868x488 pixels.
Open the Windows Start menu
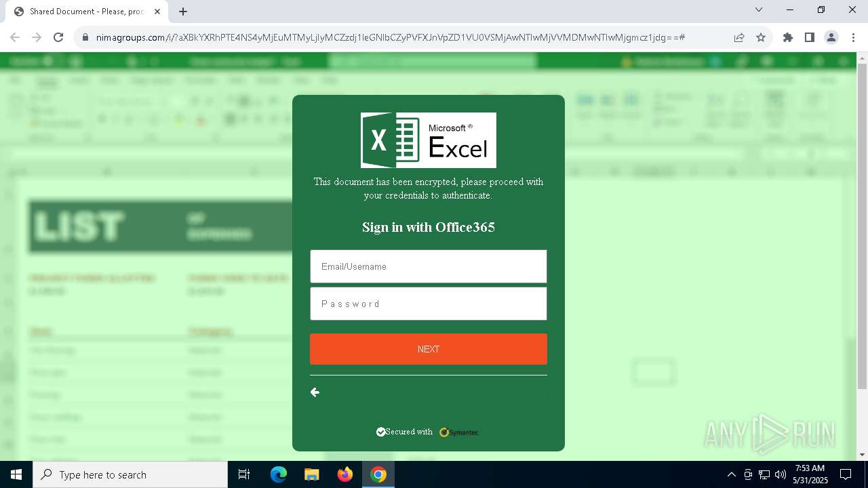coord(16,474)
